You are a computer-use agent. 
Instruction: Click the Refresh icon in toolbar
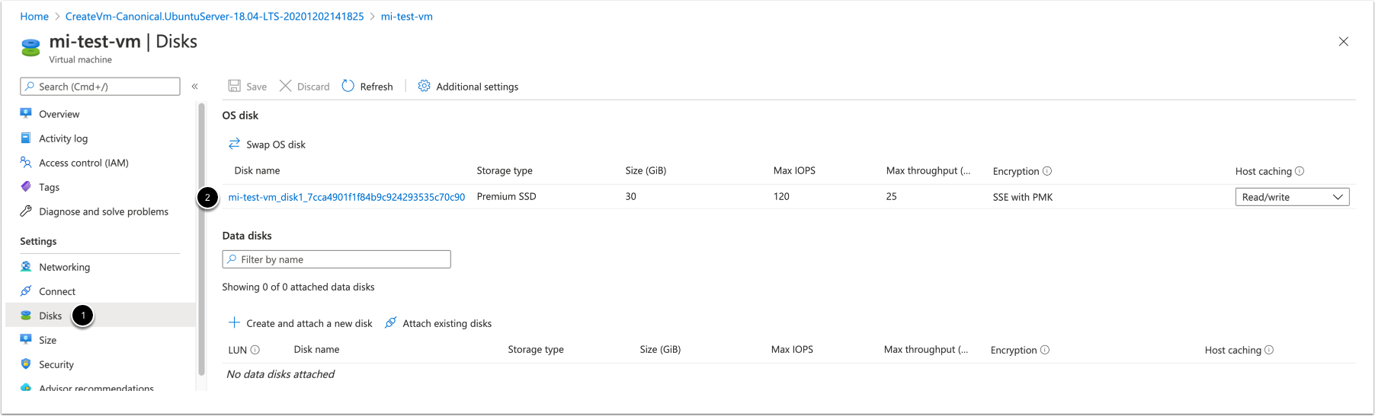(x=348, y=86)
